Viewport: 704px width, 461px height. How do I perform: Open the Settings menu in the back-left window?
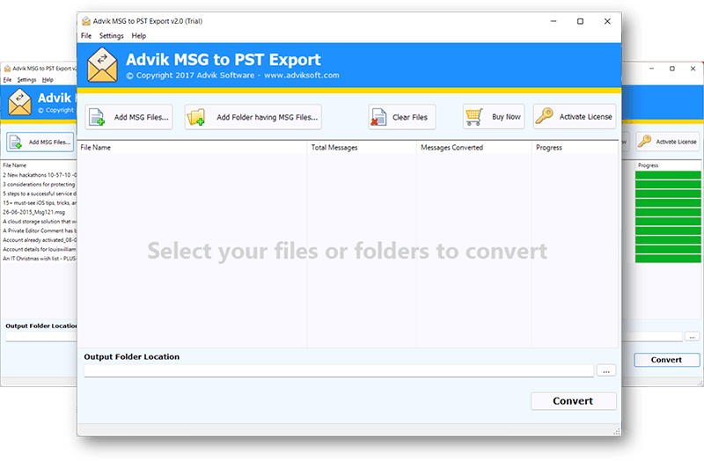26,80
